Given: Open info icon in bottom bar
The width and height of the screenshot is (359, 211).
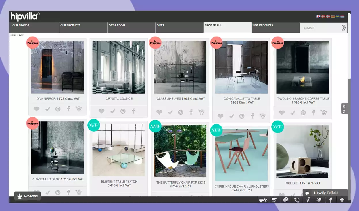Looking at the screenshot, I should (x=308, y=200).
